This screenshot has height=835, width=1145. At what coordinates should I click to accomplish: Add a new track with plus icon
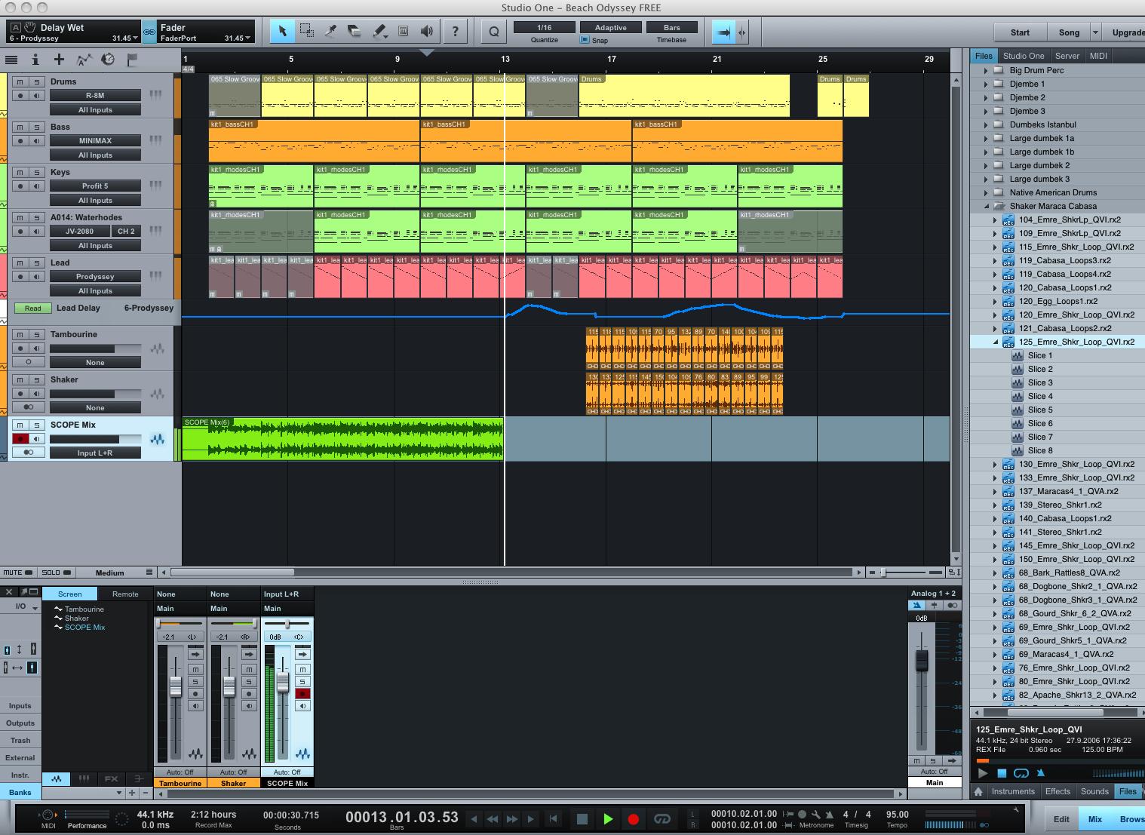tap(59, 60)
